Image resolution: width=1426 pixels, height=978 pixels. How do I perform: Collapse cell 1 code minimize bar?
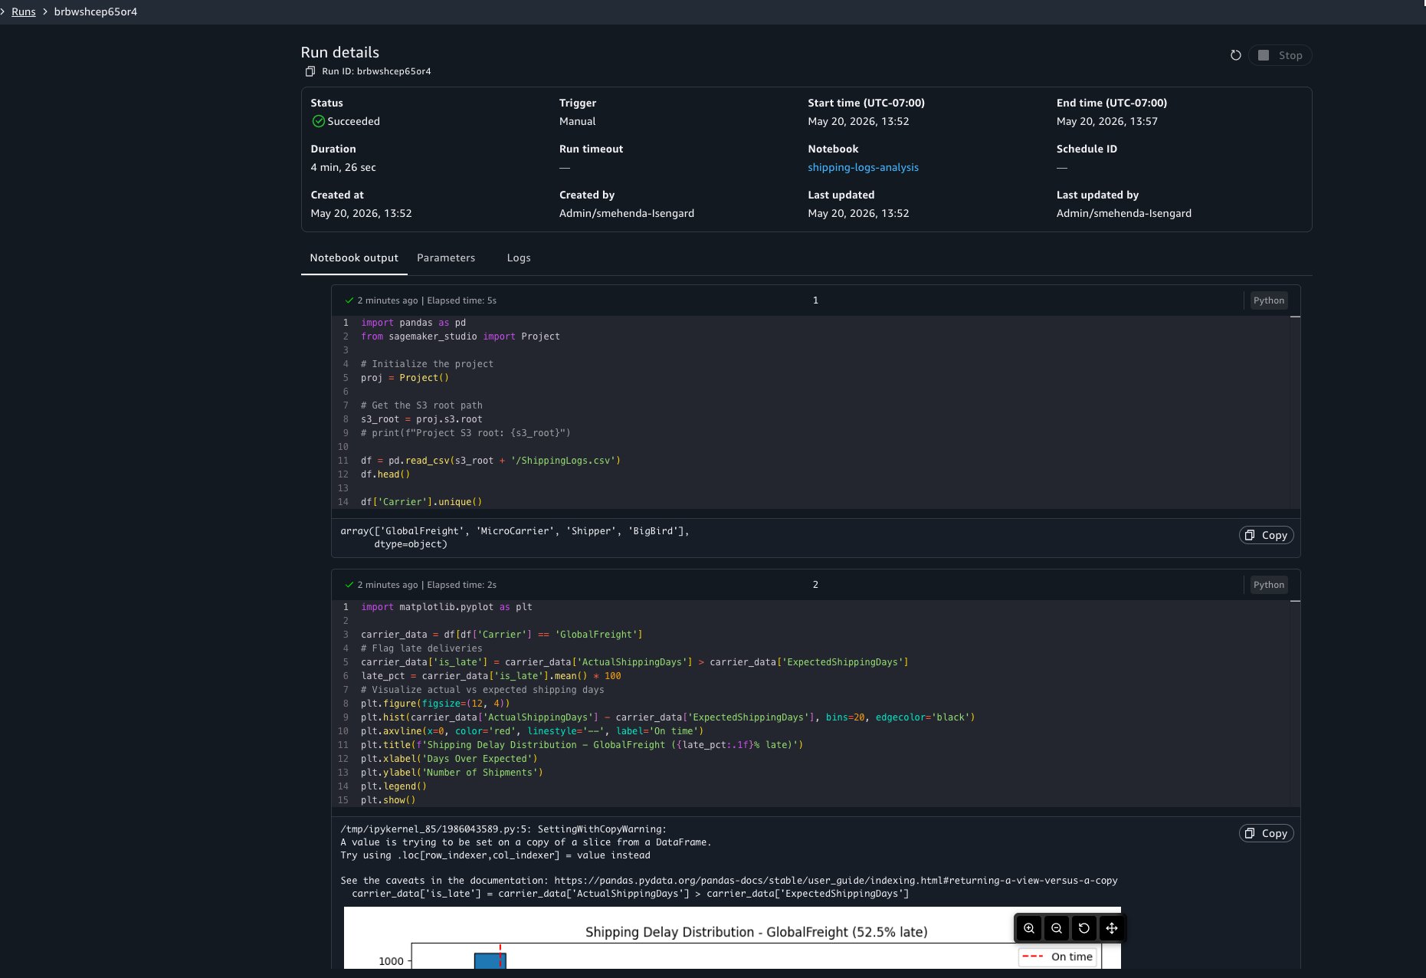pos(1295,317)
